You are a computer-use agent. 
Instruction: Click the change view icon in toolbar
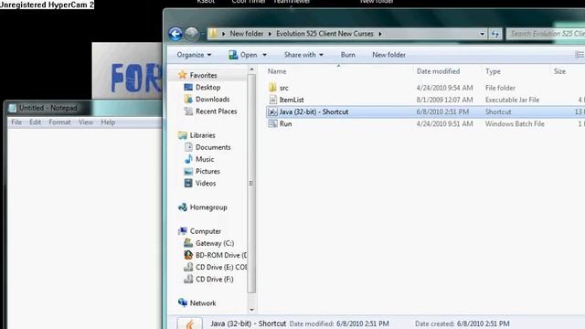point(580,55)
